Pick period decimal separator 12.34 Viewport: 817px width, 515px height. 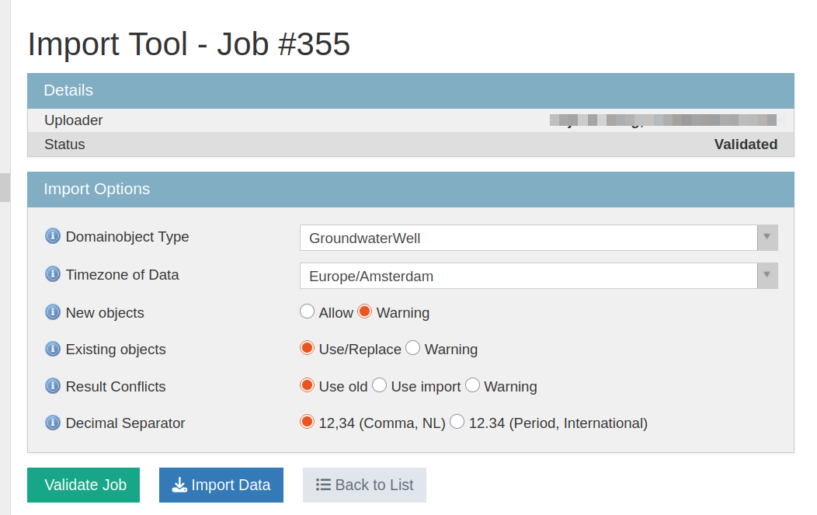click(x=457, y=422)
